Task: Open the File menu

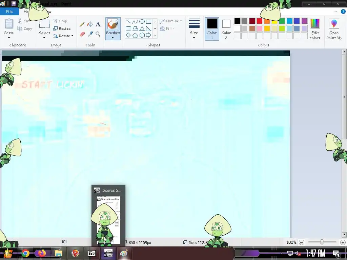Action: pyautogui.click(x=9, y=12)
